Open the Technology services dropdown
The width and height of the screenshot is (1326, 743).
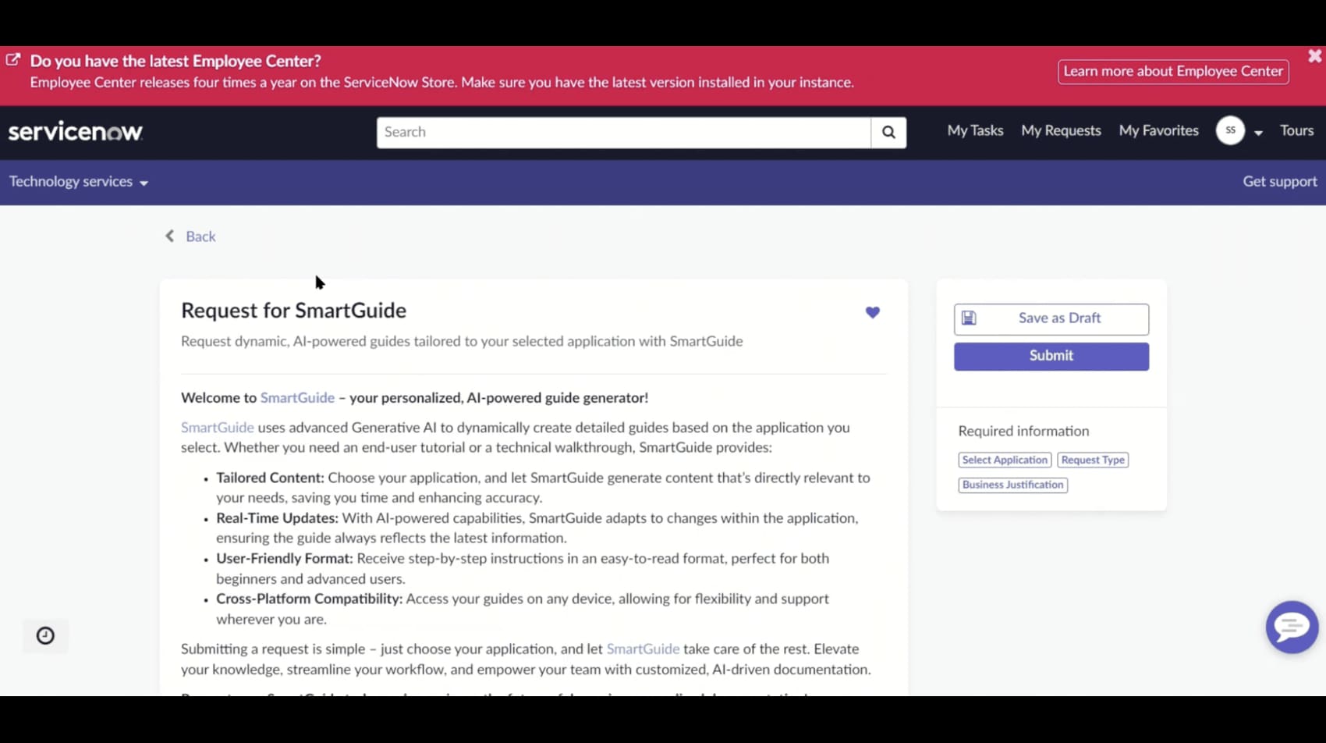click(78, 182)
